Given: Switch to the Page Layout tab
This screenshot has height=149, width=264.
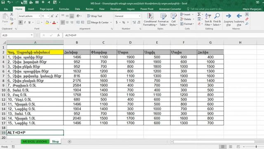Looking at the screenshot, I should (47, 9).
